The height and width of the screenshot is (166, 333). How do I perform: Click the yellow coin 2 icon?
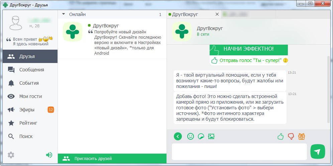click(x=286, y=61)
